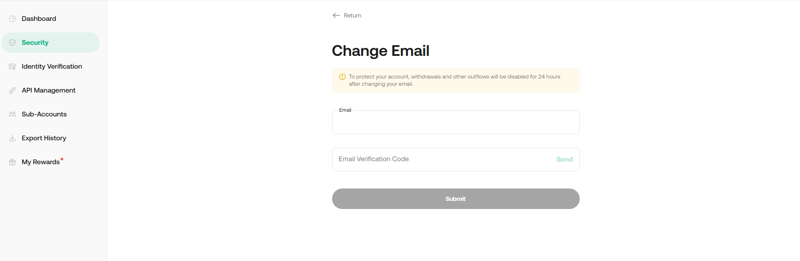The width and height of the screenshot is (800, 261).
Task: Click the Security shield icon
Action: [12, 43]
